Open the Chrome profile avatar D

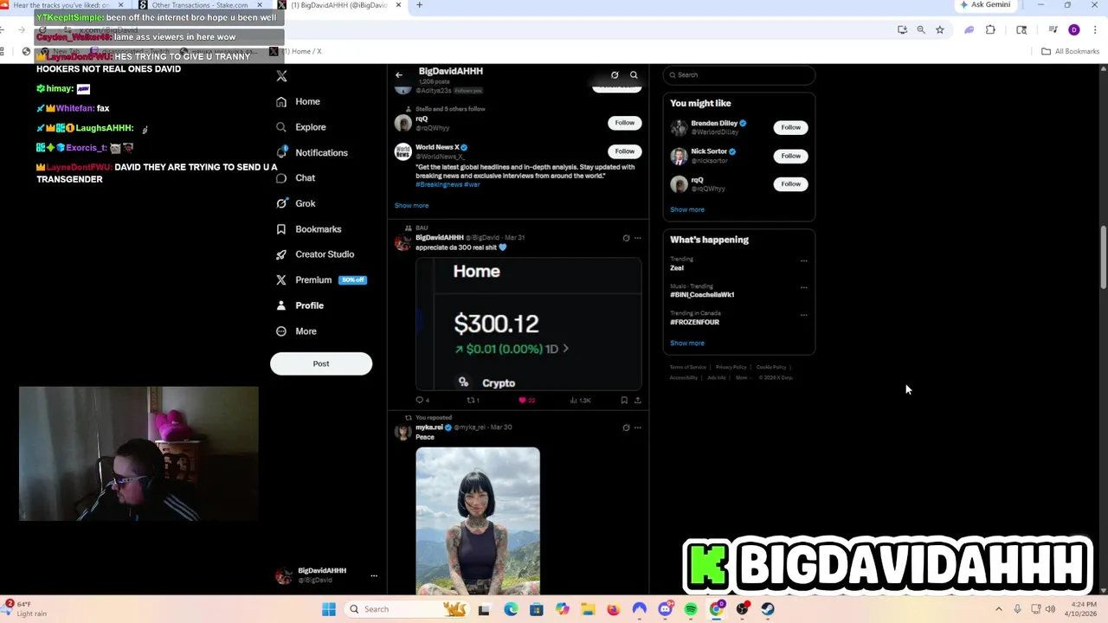(1074, 29)
